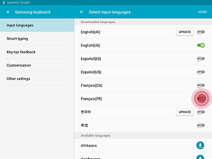Enable the 한국어 language switch
212x159 pixels.
point(201,112)
